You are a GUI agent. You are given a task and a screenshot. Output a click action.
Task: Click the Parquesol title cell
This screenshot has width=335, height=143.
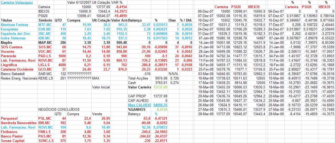tap(9, 119)
